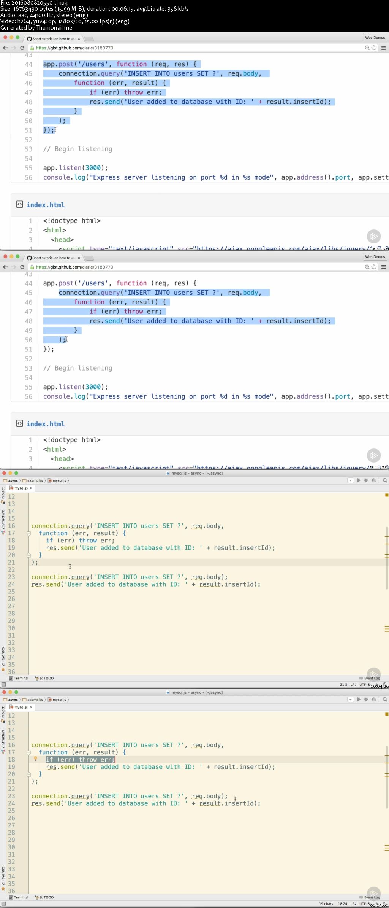Toggle the Project tool window in the last IDE frame
Viewport: 389px width, 908px height.
(3, 714)
